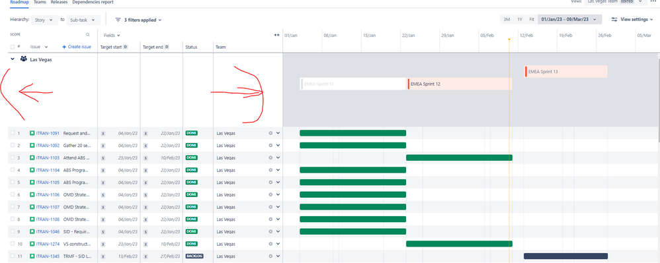Image resolution: width=660 pixels, height=263 pixels.
Task: Click the plus icon in Create issue
Action: [64, 47]
